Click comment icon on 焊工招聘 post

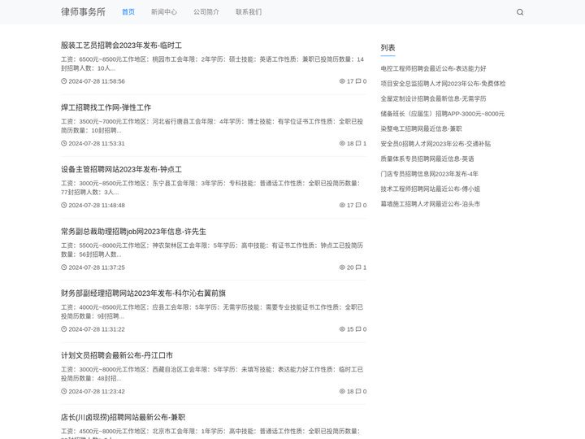coord(358,143)
